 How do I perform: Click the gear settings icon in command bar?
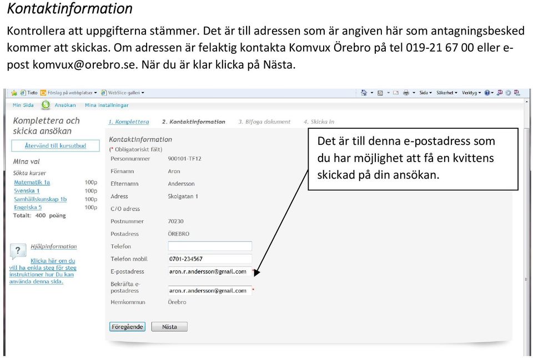pyautogui.click(x=508, y=93)
